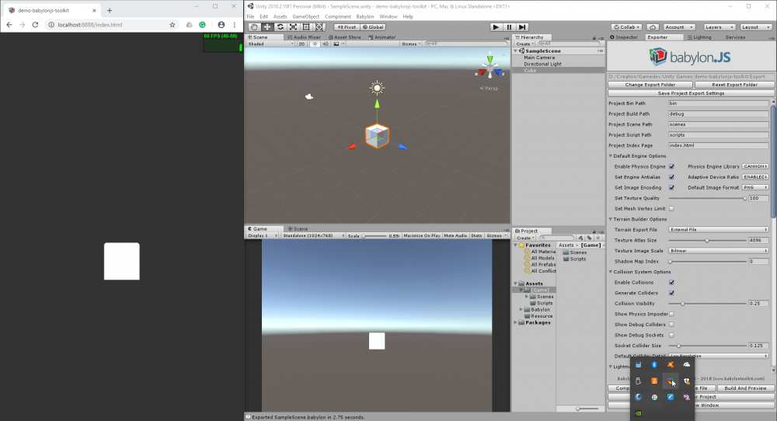This screenshot has height=421, width=777.
Task: Go back in the Chrome browser
Action: click(9, 25)
